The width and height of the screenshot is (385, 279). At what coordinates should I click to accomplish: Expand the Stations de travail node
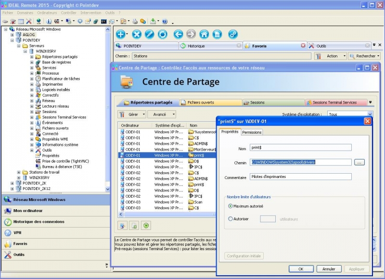(19, 172)
